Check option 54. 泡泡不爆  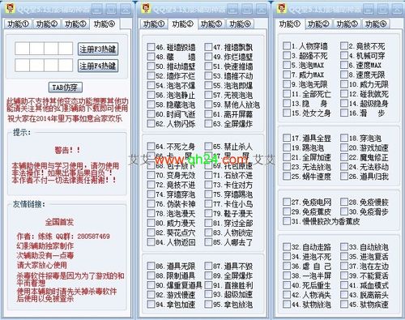151,85
